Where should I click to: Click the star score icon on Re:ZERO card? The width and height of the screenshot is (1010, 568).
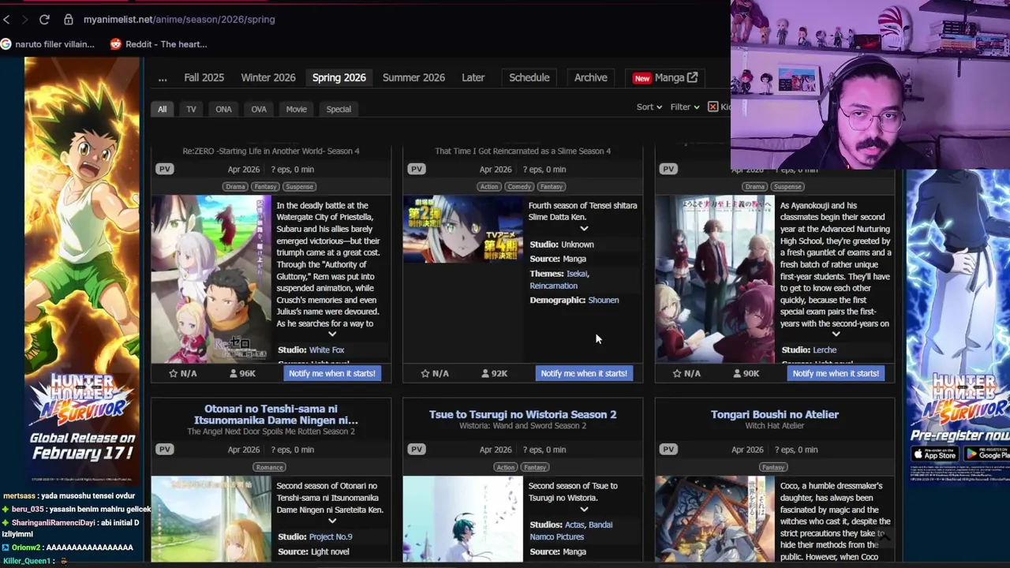coord(174,373)
